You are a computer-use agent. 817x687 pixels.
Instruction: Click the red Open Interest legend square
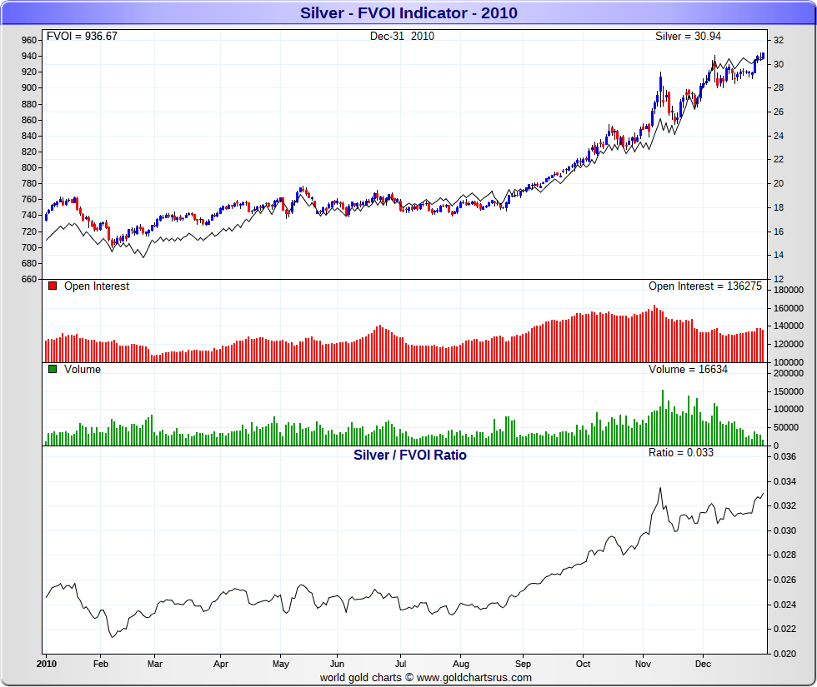coord(52,286)
